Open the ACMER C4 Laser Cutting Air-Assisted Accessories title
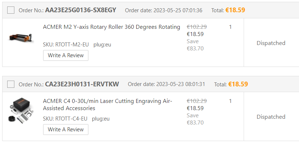This screenshot has width=299, height=145. point(107,105)
